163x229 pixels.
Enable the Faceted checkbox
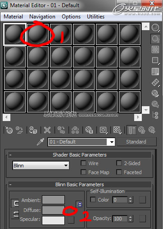119,172
